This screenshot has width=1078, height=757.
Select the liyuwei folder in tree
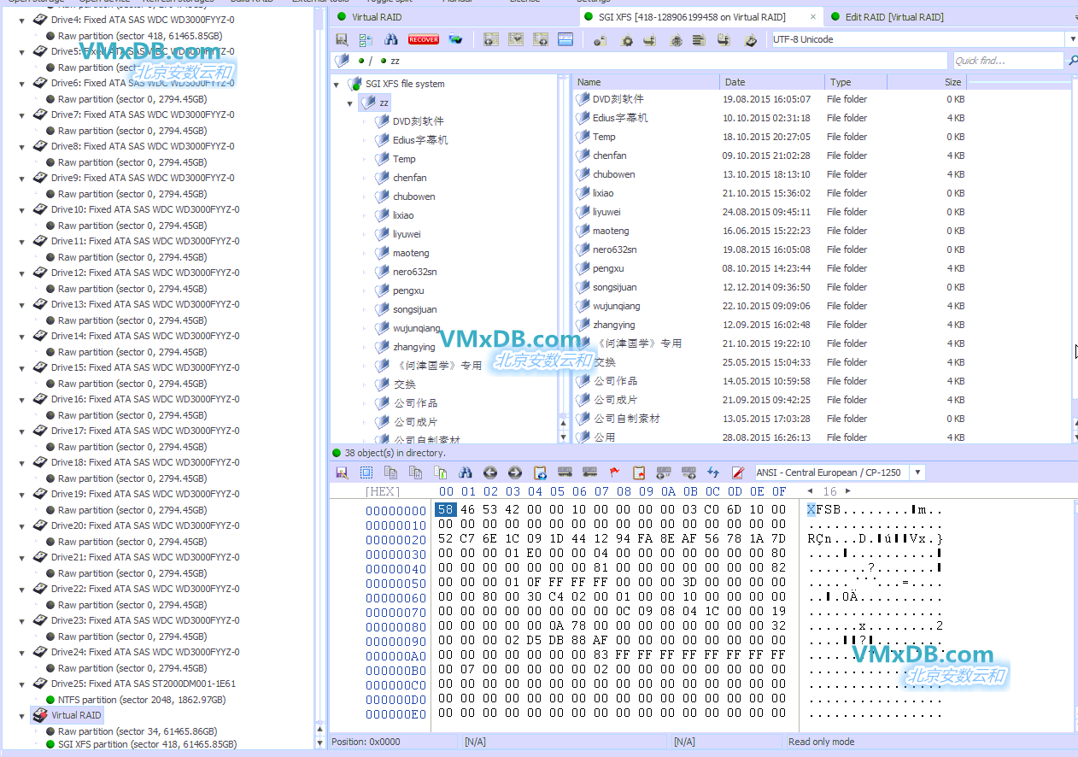407,234
